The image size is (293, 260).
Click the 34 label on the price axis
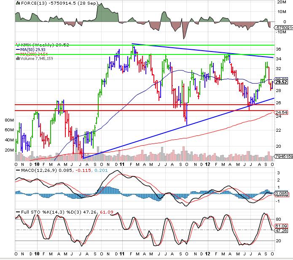coord(278,59)
